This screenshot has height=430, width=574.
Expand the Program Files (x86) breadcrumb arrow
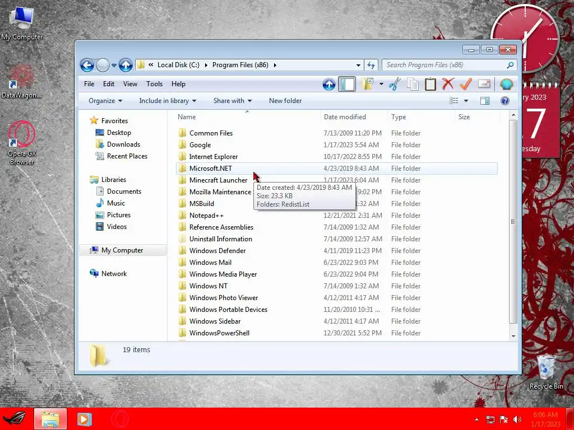point(275,65)
